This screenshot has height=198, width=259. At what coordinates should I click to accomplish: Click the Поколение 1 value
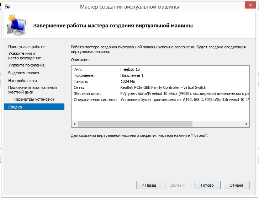tap(132, 75)
